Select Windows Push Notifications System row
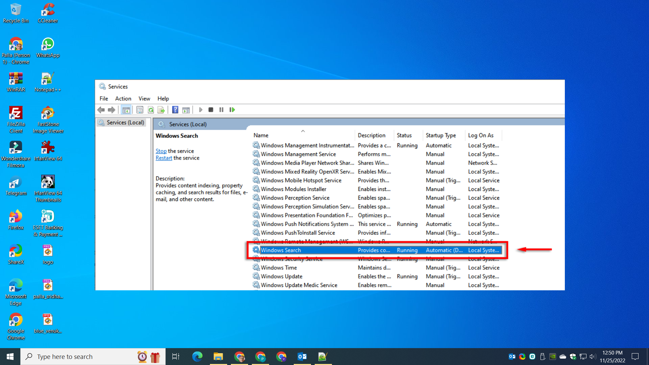This screenshot has height=365, width=649. click(x=377, y=224)
